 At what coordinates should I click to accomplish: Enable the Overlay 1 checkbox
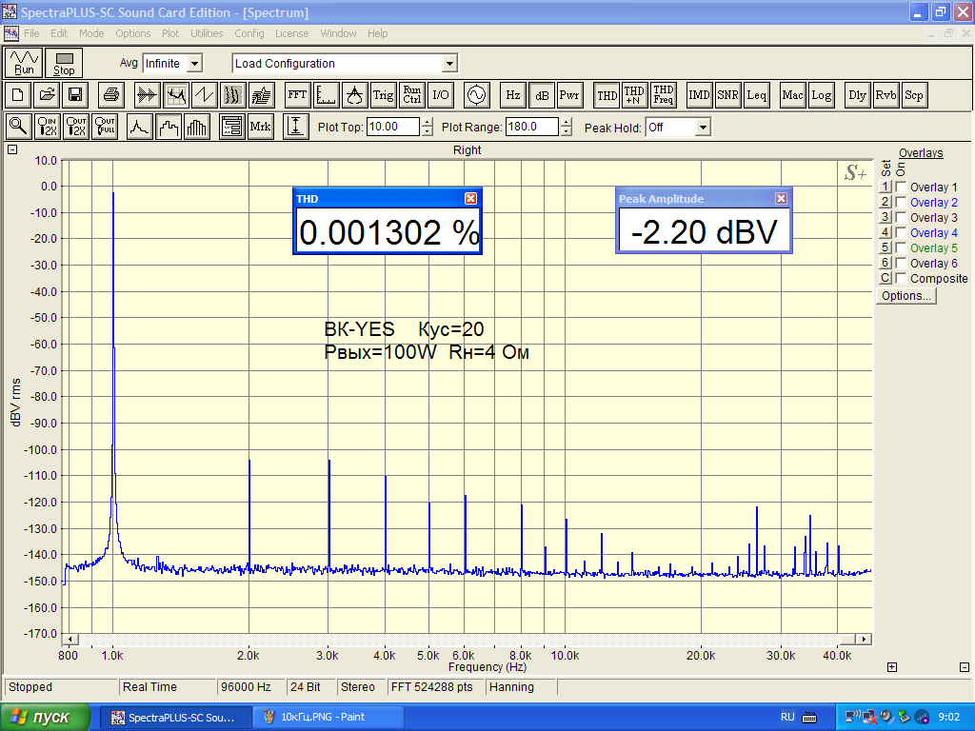[x=901, y=188]
